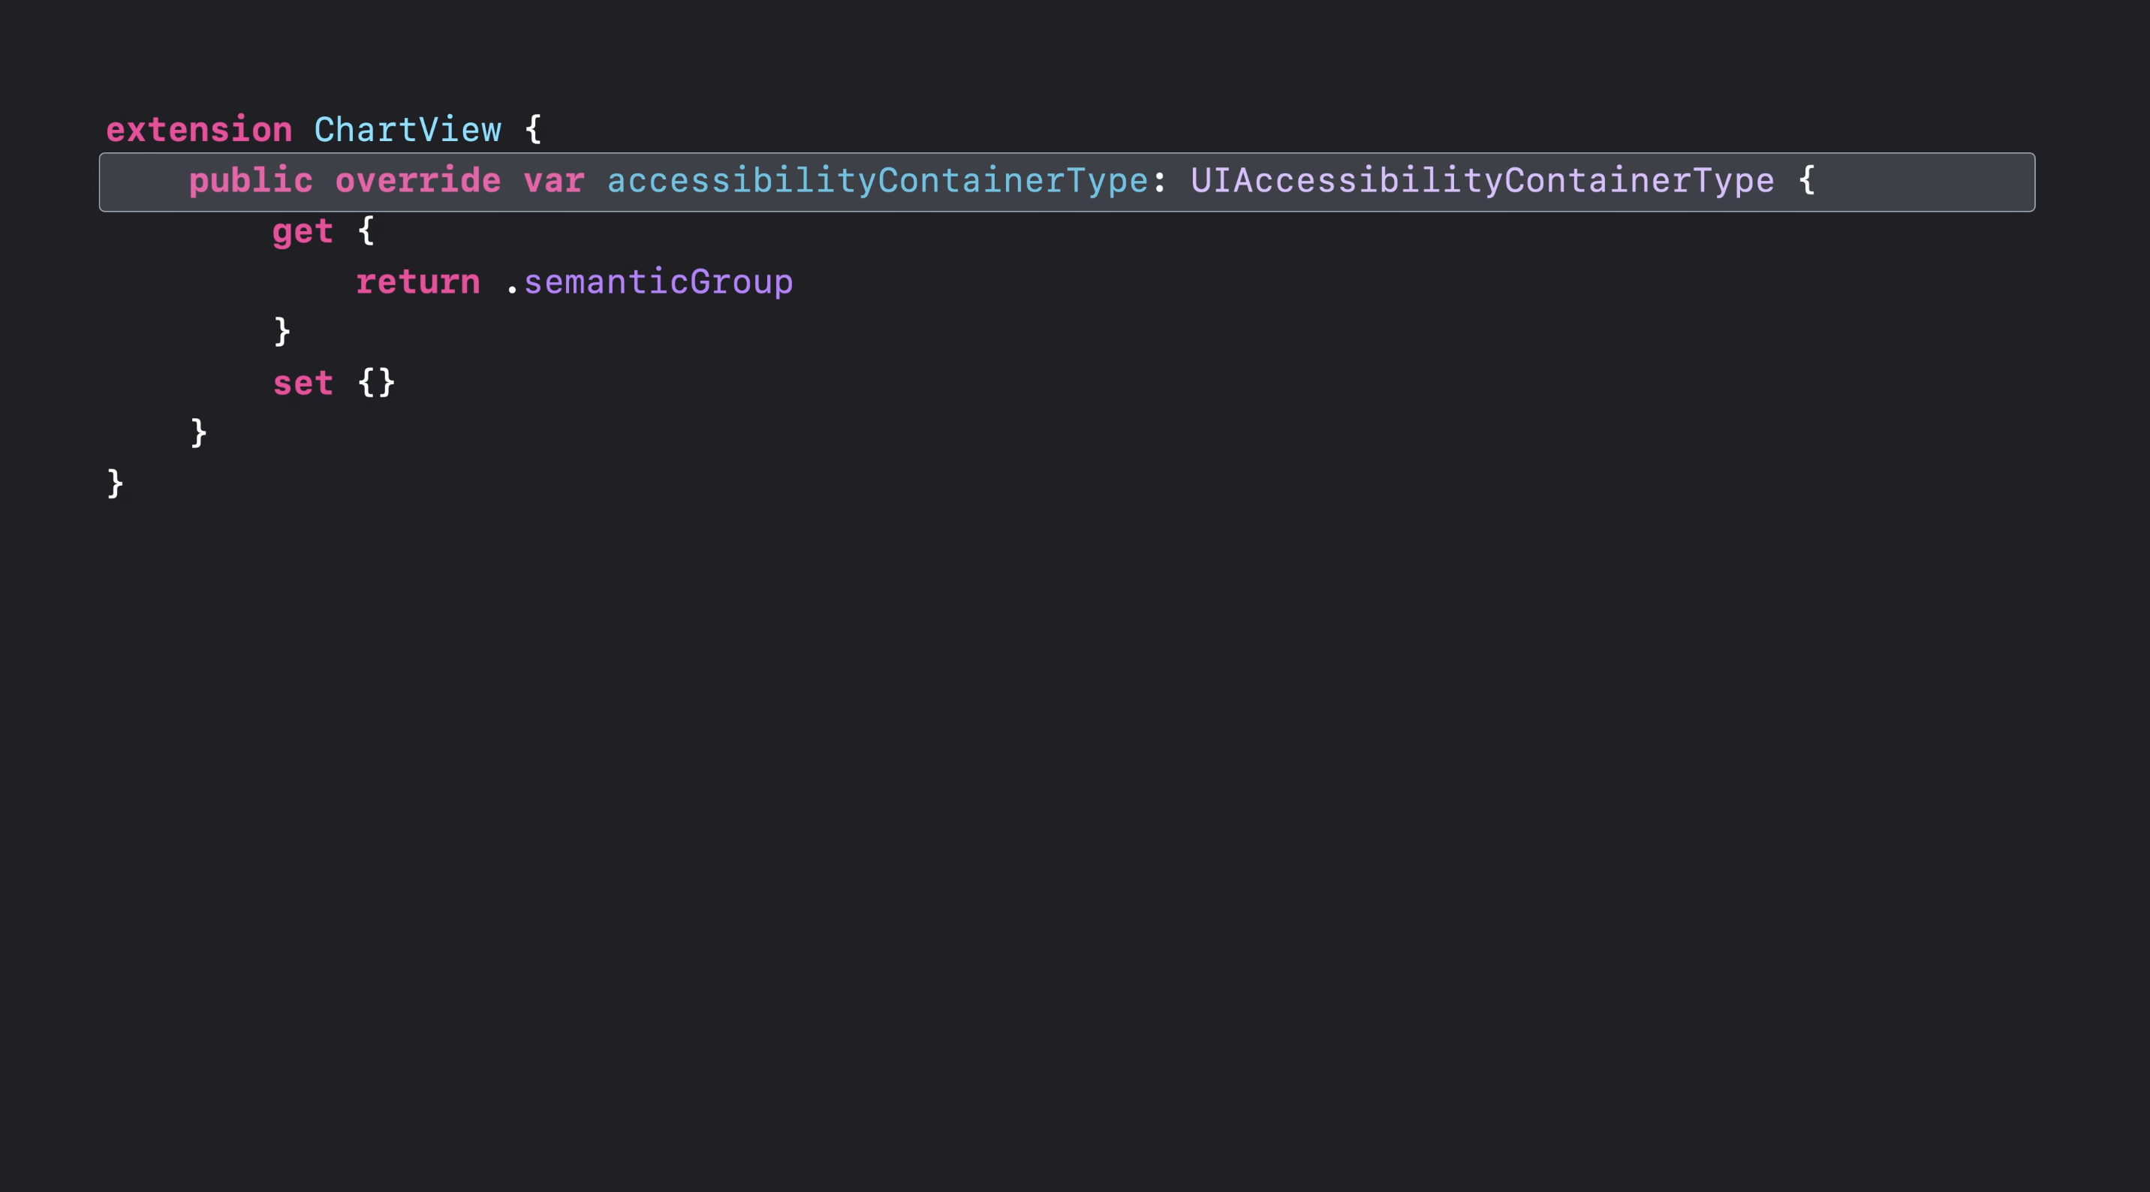Click the 'public' access modifier
The height and width of the screenshot is (1192, 2150).
pyautogui.click(x=251, y=181)
